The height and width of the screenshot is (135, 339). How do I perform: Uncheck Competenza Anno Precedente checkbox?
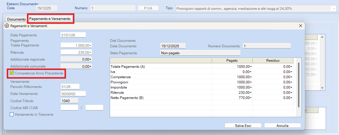[12, 73]
